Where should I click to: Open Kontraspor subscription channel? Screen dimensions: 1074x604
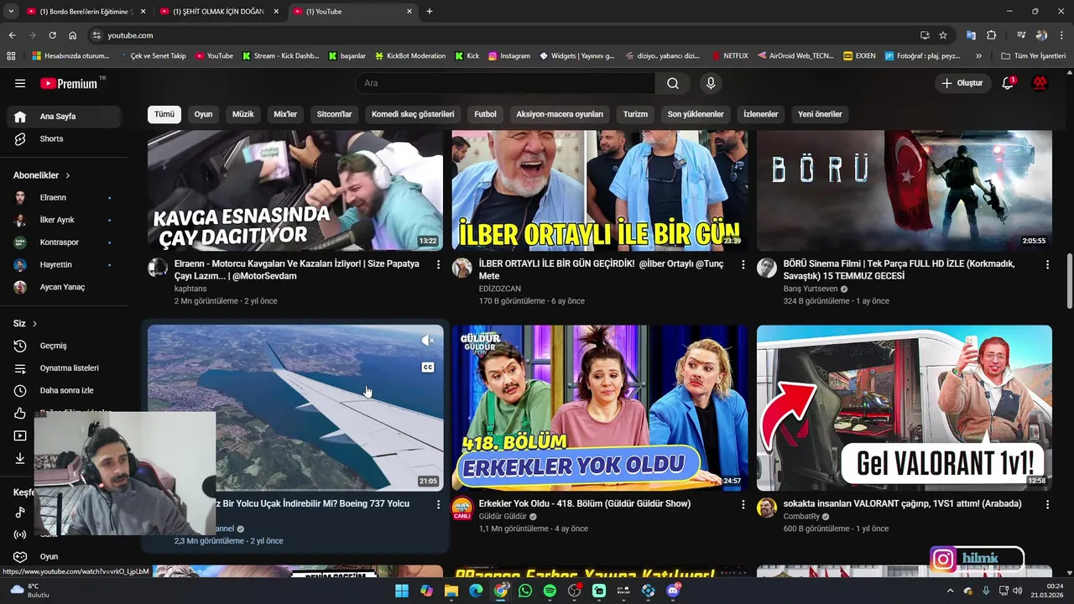click(x=64, y=242)
